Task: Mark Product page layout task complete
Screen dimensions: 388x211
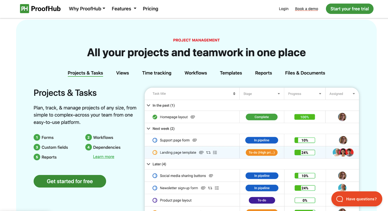Action: pos(155,200)
